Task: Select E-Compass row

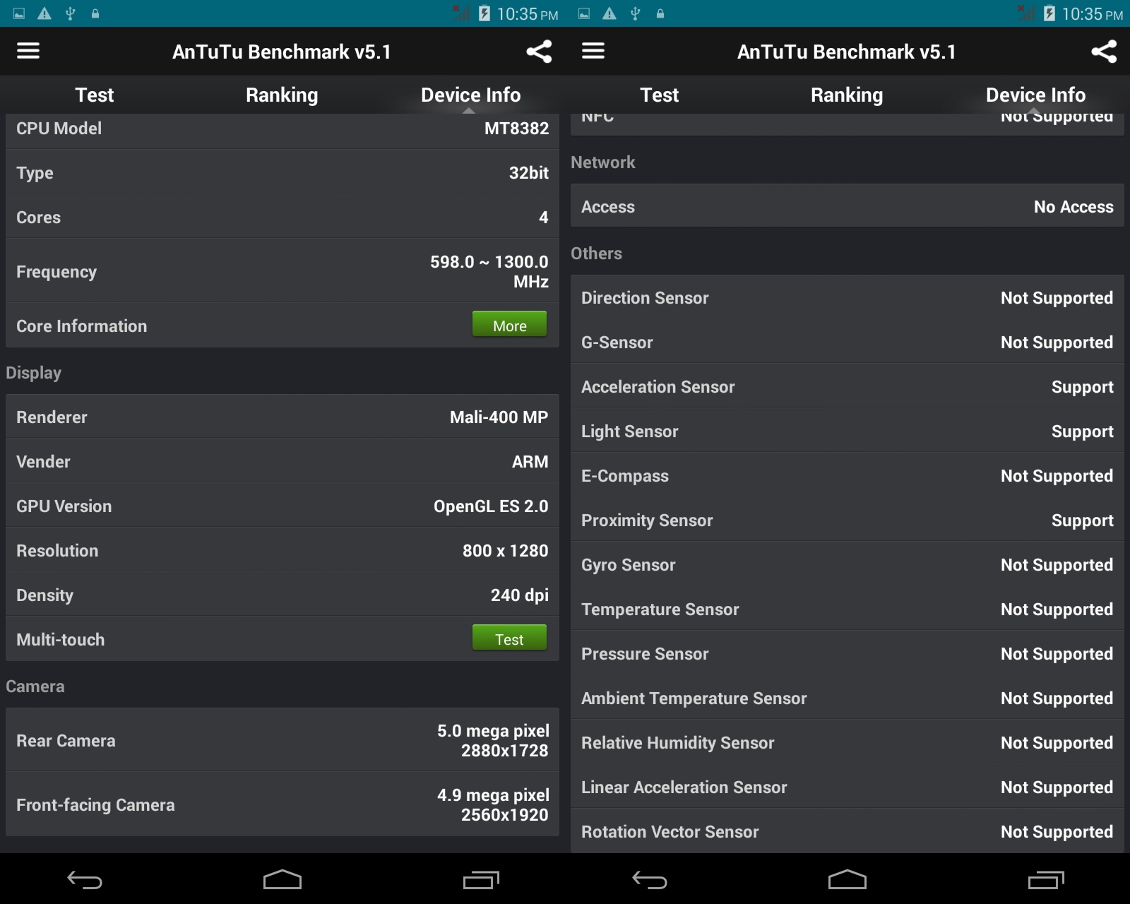Action: click(x=847, y=475)
